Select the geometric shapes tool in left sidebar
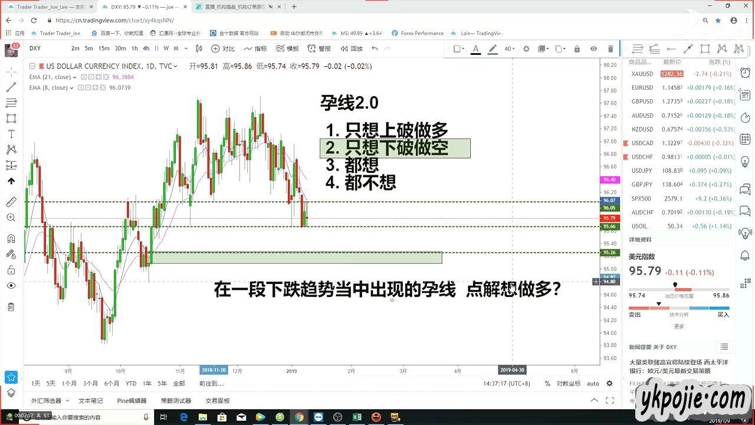Image resolution: width=755 pixels, height=425 pixels. point(11,119)
